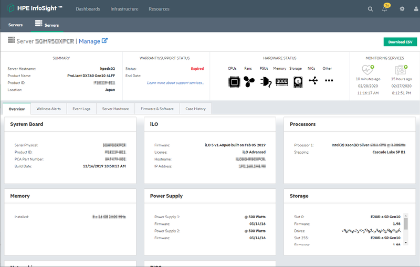Click the hostname value hpedx02

coord(108,69)
